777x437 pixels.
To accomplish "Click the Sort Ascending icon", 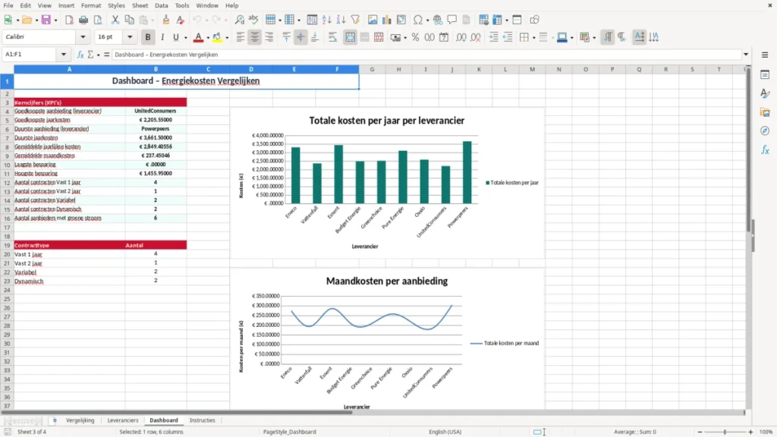I will [326, 20].
